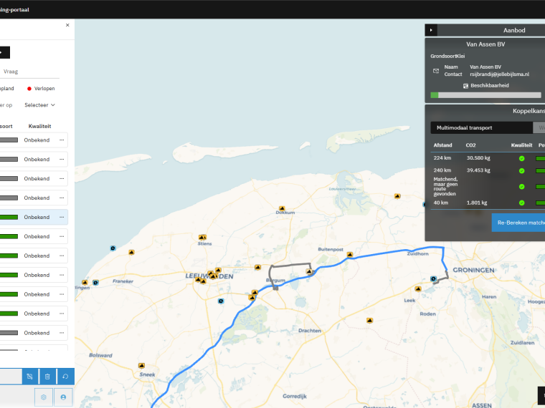Sort list by Kwaliteit column in left panel
The width and height of the screenshot is (545, 408).
click(39, 126)
